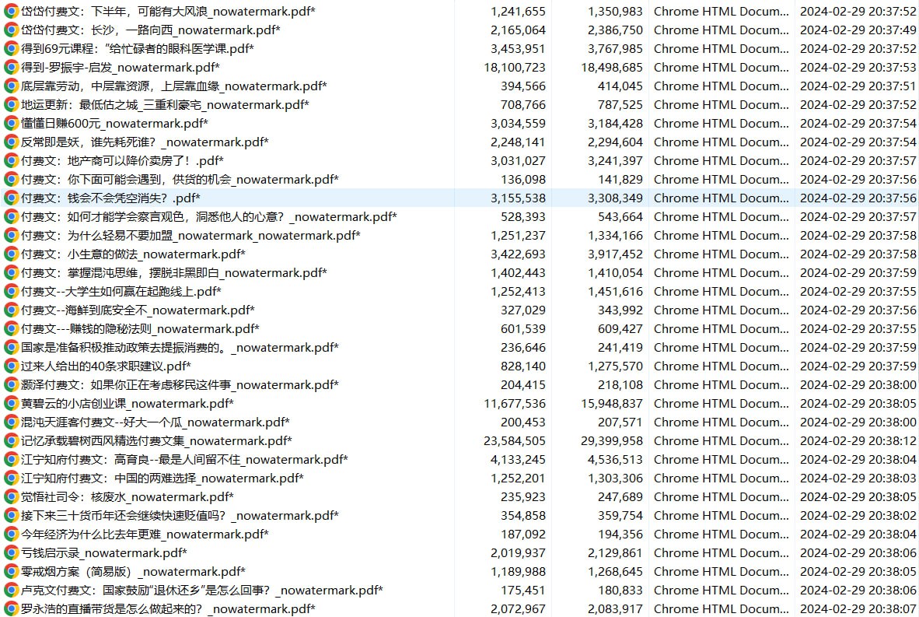Image resolution: width=919 pixels, height=617 pixels.
Task: Click the icon next to 过来人给出的40条求职建议.pdf
Action: pos(11,366)
